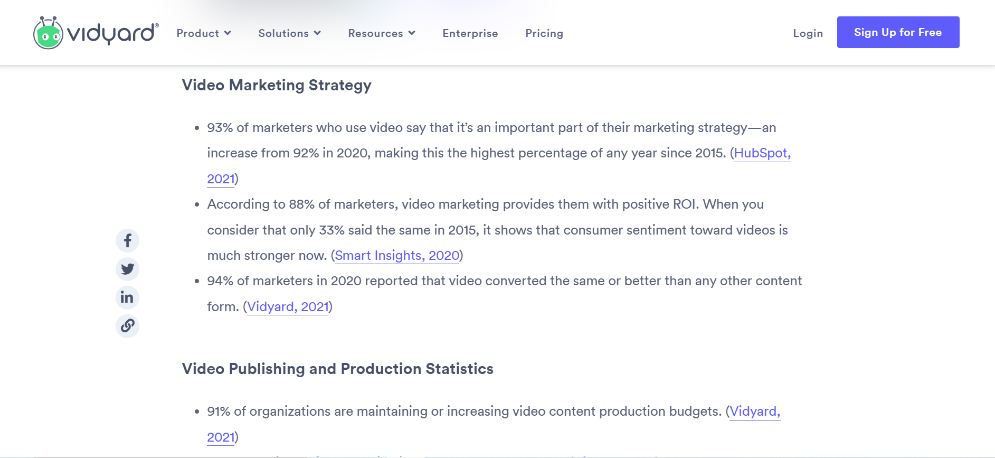The image size is (995, 458).
Task: Click the Vidyard robot logo icon
Action: (x=48, y=33)
